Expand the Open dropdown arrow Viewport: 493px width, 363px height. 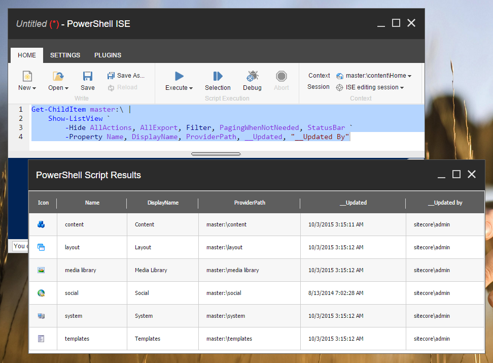pos(66,88)
